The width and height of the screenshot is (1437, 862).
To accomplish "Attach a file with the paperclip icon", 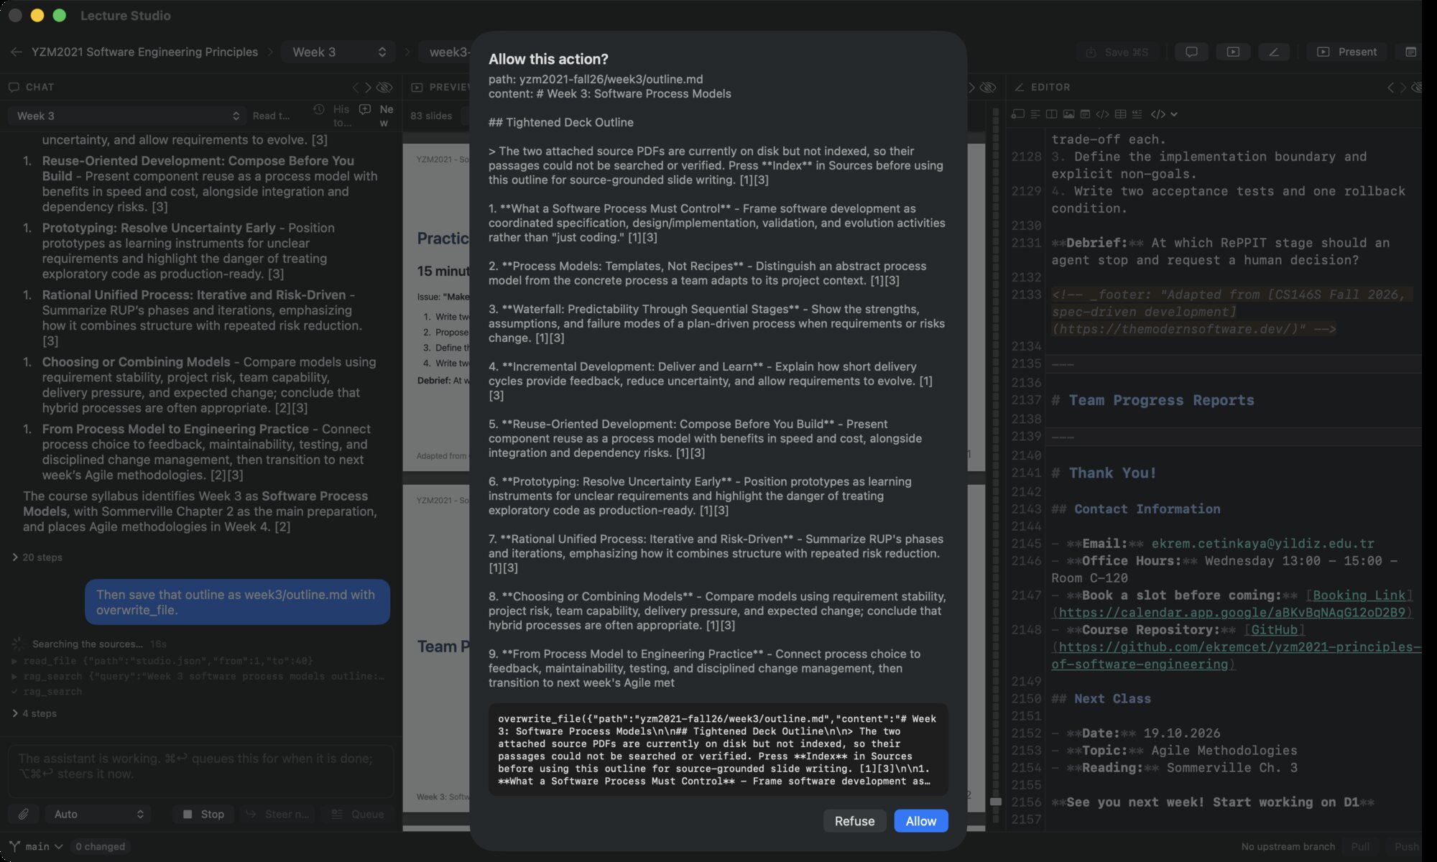I will coord(24,814).
